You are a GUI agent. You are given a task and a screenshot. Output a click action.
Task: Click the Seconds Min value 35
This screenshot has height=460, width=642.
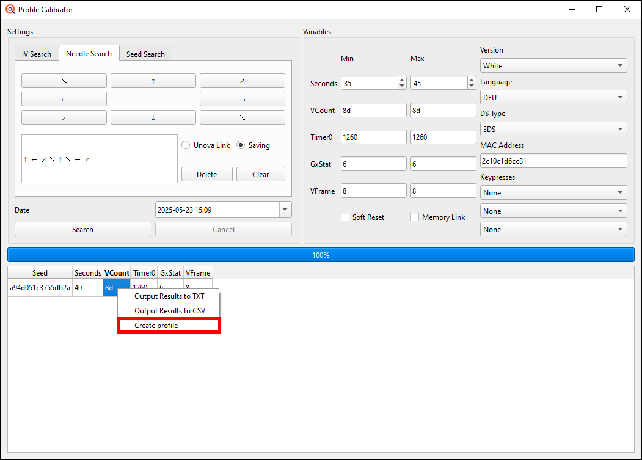tap(370, 83)
